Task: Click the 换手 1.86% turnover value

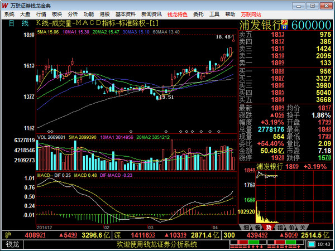Action: click(321, 115)
